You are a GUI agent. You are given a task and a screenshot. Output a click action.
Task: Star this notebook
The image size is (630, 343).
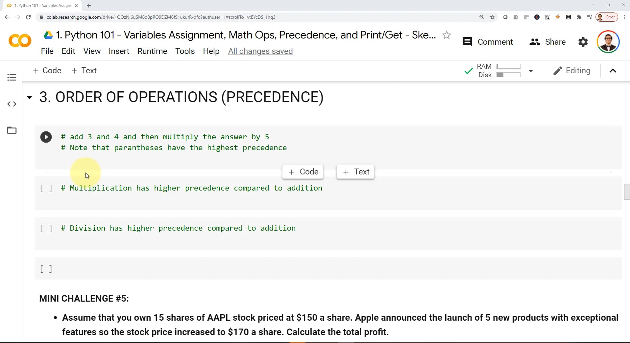447,35
